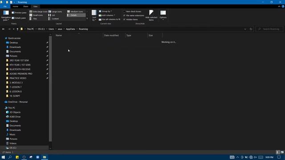Switch layout to Extra large icons
Screen dimensions: 285x160
(38, 12)
